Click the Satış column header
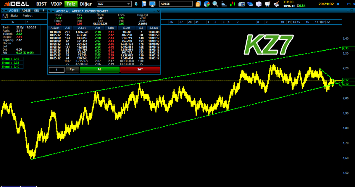Screen dimensions: 355x187 click(x=111, y=28)
